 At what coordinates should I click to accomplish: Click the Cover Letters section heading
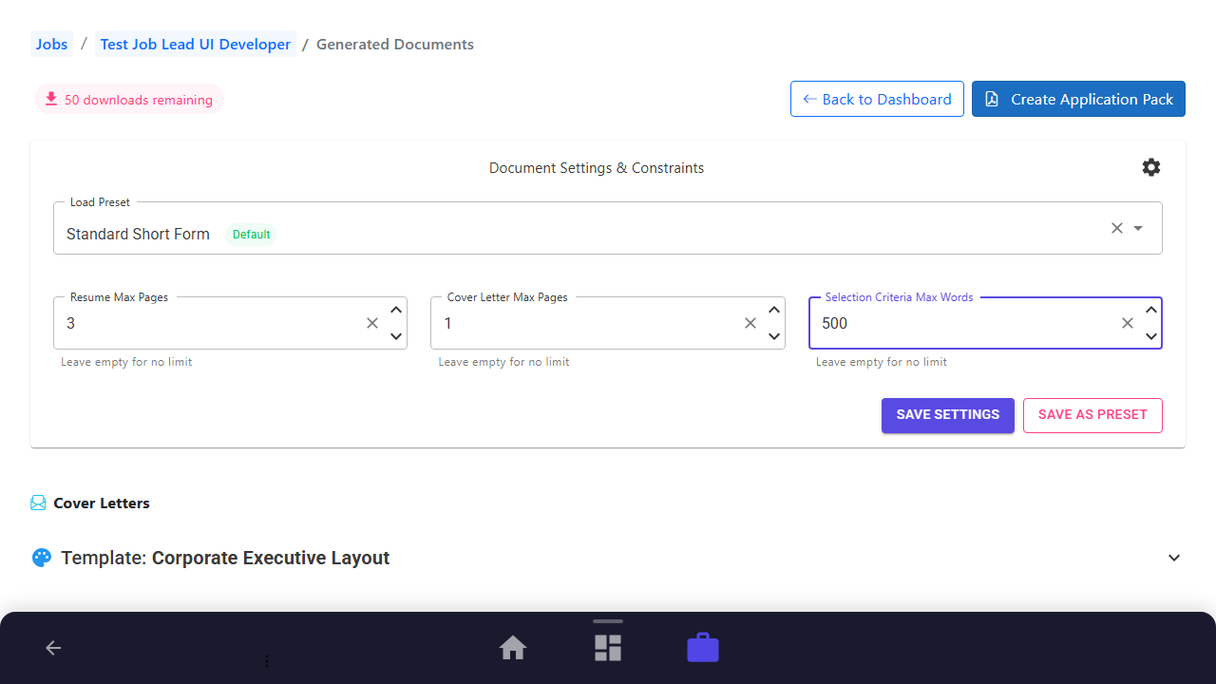[102, 503]
